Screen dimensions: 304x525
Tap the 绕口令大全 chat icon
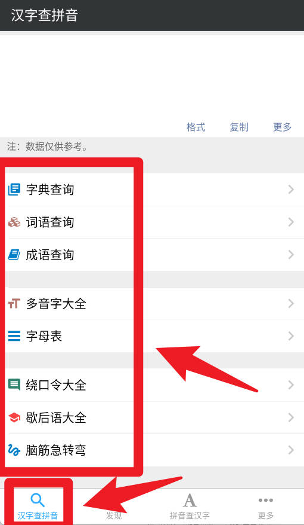[x=14, y=385]
